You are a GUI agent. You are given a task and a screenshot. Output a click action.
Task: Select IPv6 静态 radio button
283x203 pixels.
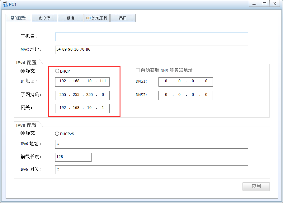click(22, 133)
